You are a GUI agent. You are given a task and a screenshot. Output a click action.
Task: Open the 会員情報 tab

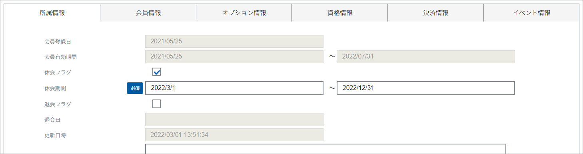pos(148,13)
